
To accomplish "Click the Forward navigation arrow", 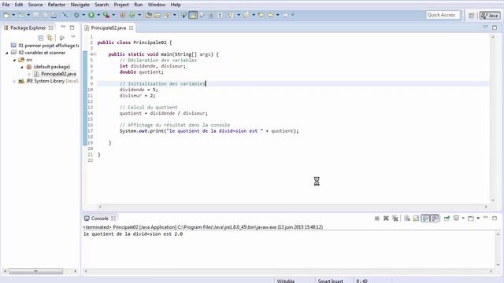I will tap(285, 15).
